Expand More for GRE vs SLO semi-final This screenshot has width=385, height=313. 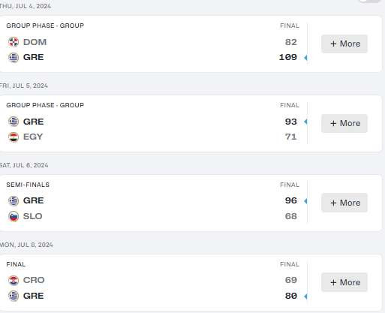click(x=344, y=203)
